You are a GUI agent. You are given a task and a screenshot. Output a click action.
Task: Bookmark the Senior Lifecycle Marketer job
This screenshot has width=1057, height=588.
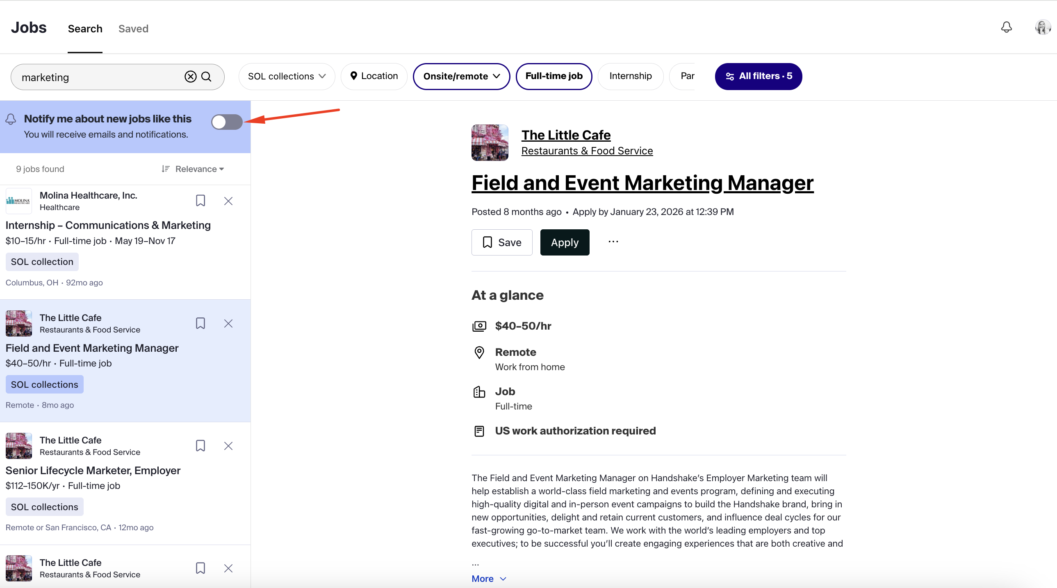pyautogui.click(x=200, y=446)
